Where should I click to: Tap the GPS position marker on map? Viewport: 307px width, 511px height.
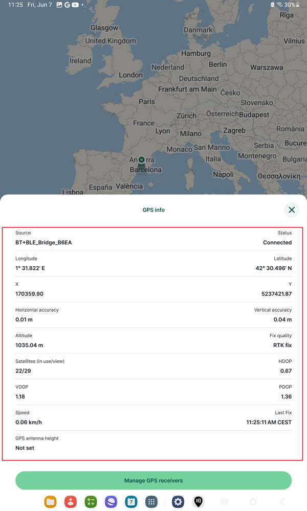point(141,160)
